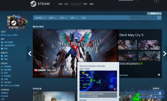This screenshot has height=101, width=167.
Task: Click the Tactical Masters Bundle preview image
Action: 98,81
